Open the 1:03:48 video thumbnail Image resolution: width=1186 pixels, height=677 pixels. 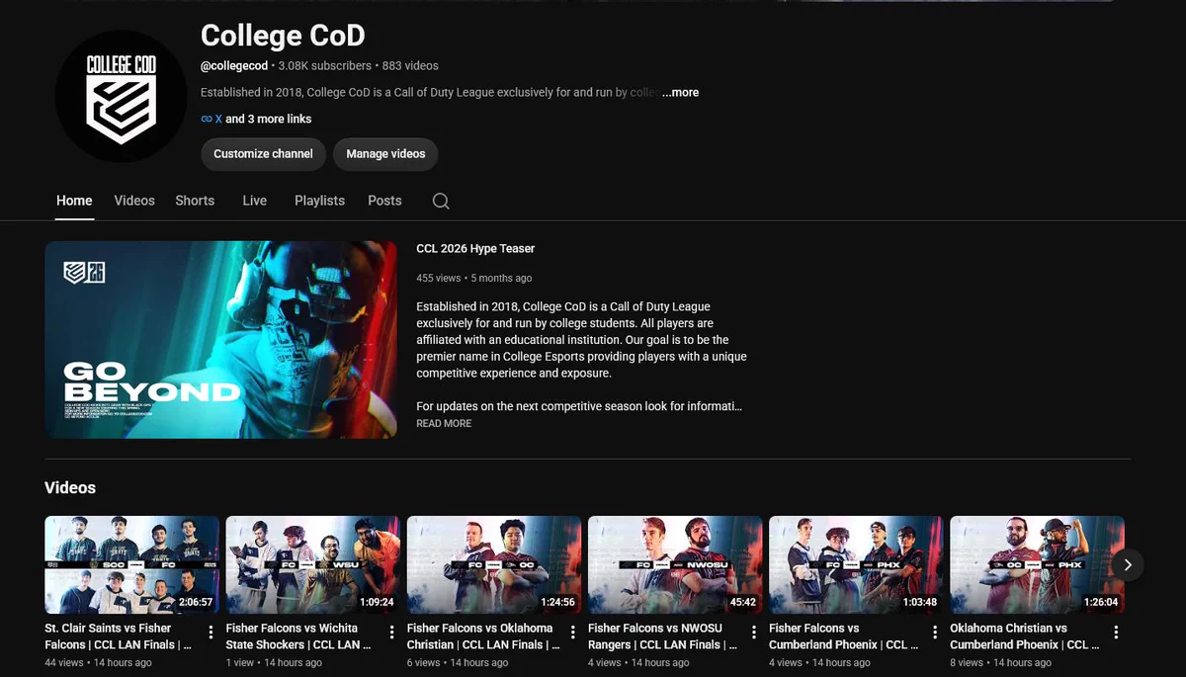[x=856, y=564]
